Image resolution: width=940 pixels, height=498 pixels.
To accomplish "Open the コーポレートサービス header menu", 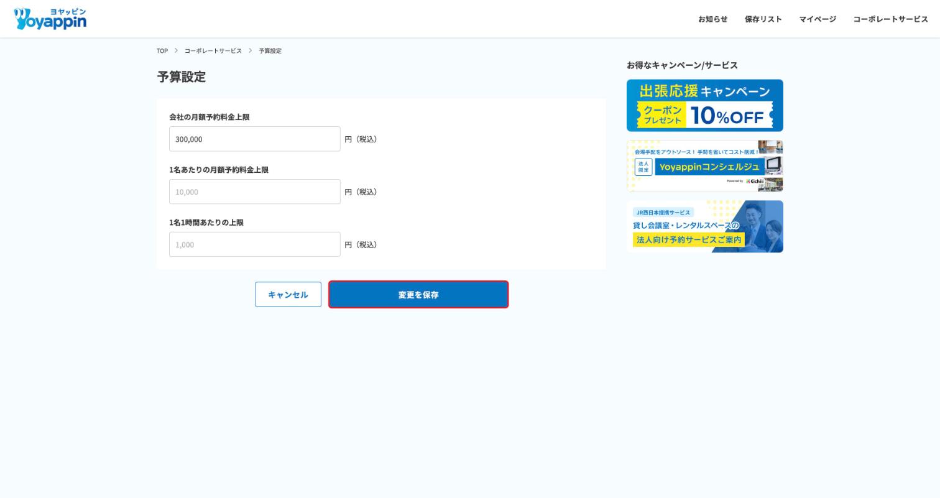I will 890,19.
